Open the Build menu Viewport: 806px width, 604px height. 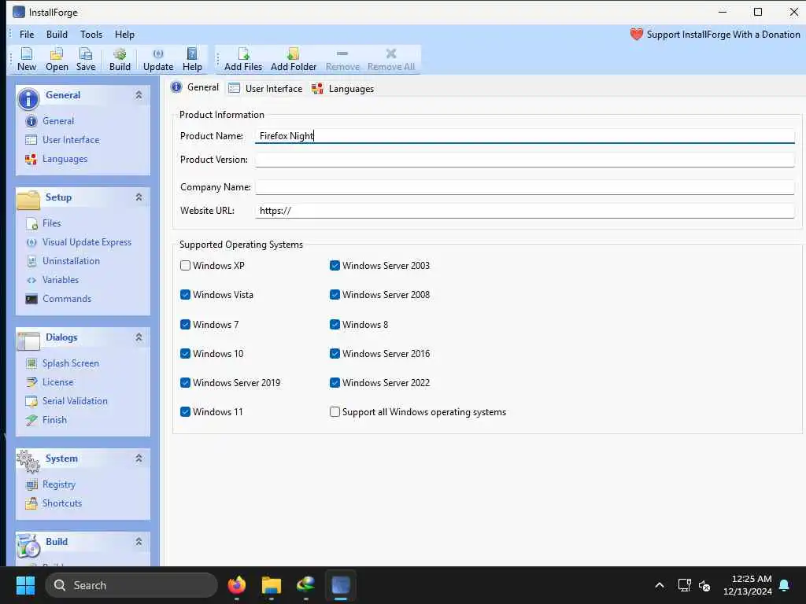pos(57,35)
